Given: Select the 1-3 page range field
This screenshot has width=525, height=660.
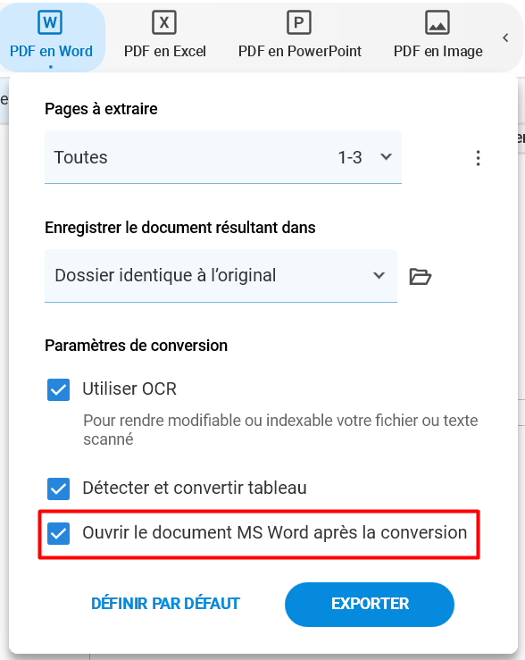Looking at the screenshot, I should pos(350,157).
